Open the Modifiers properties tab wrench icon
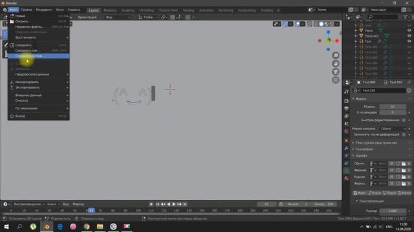This screenshot has height=232, width=414. (347, 148)
